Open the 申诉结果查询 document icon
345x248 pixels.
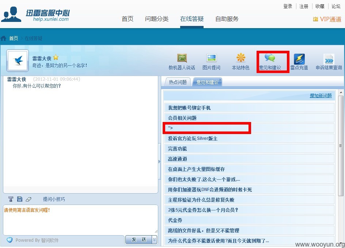click(329, 59)
